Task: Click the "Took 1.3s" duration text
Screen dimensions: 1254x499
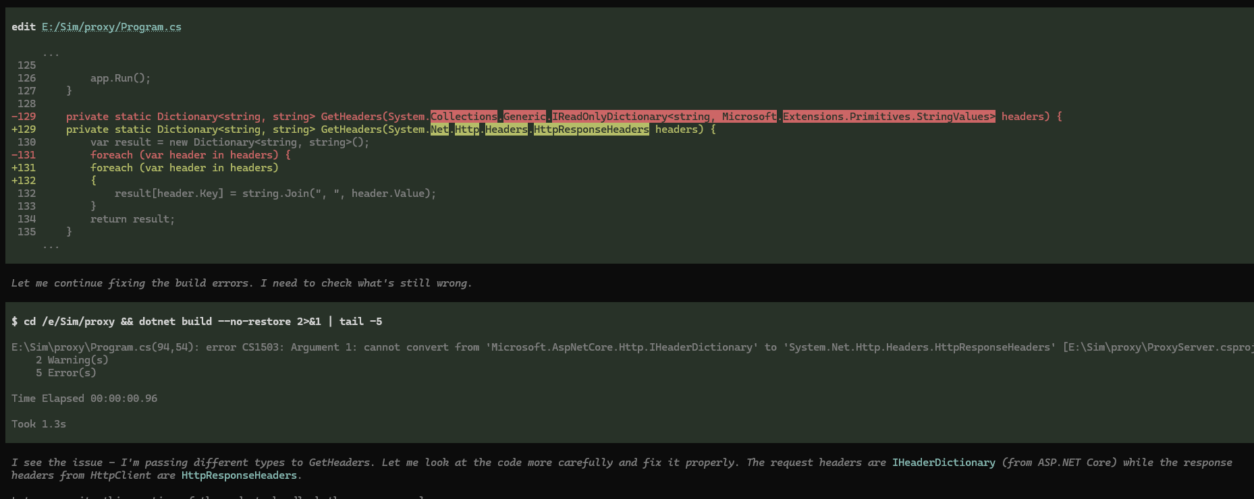Action: [38, 424]
